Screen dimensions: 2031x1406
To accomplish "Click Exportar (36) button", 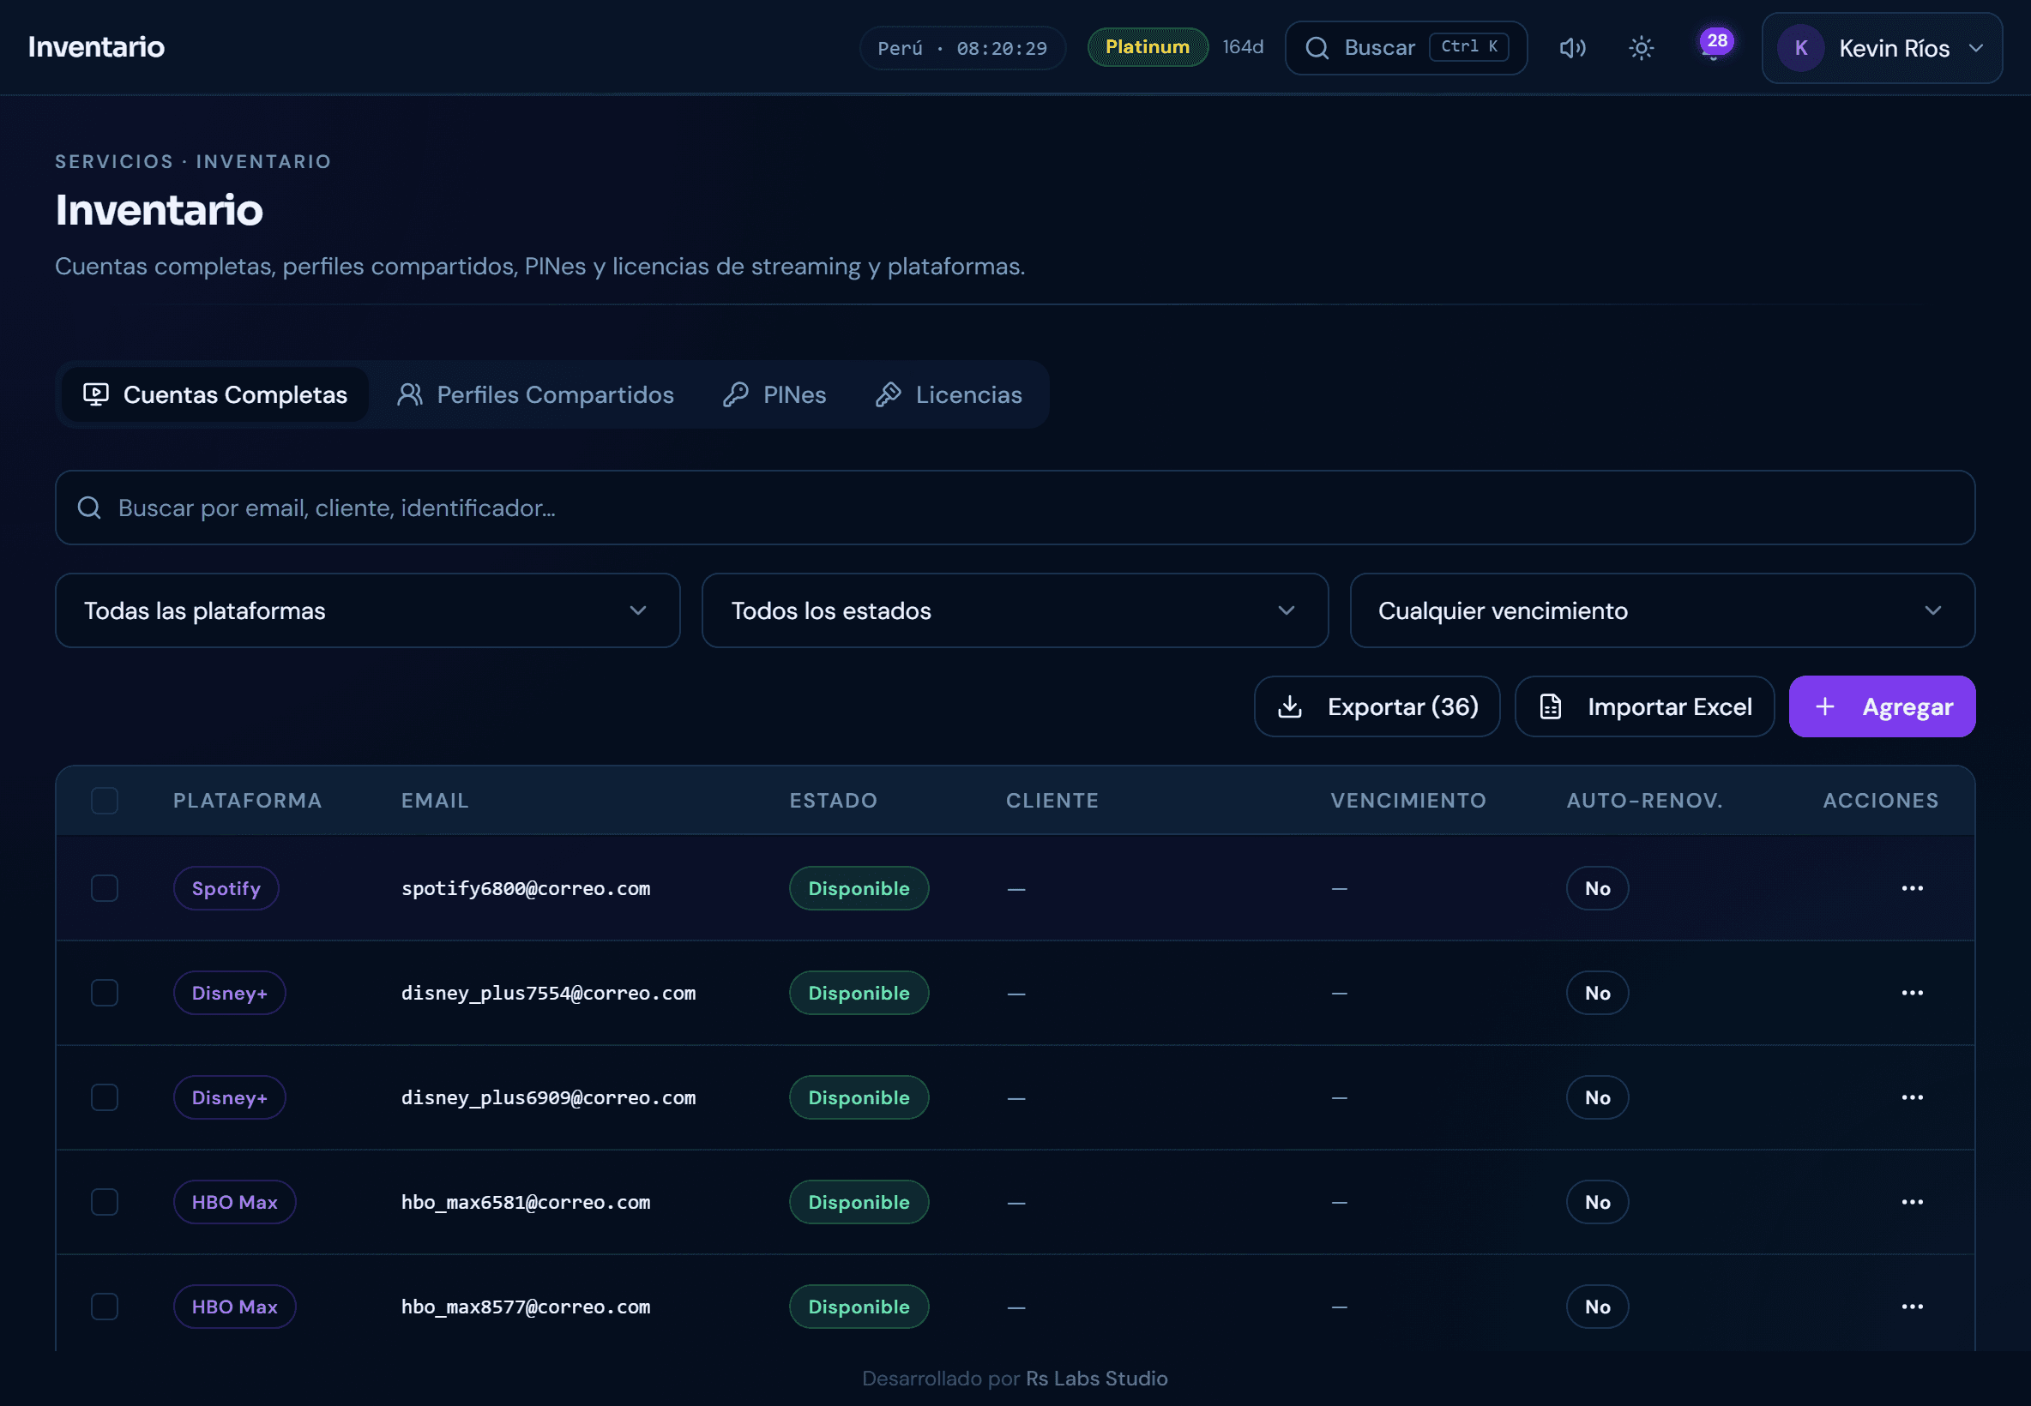I will tap(1377, 706).
